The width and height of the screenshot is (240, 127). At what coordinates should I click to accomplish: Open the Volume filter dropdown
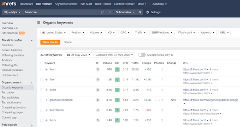point(96,33)
